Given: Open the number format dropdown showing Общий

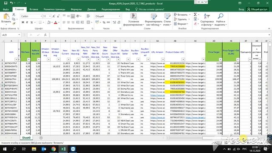Looking at the screenshot, I should tap(119, 16).
